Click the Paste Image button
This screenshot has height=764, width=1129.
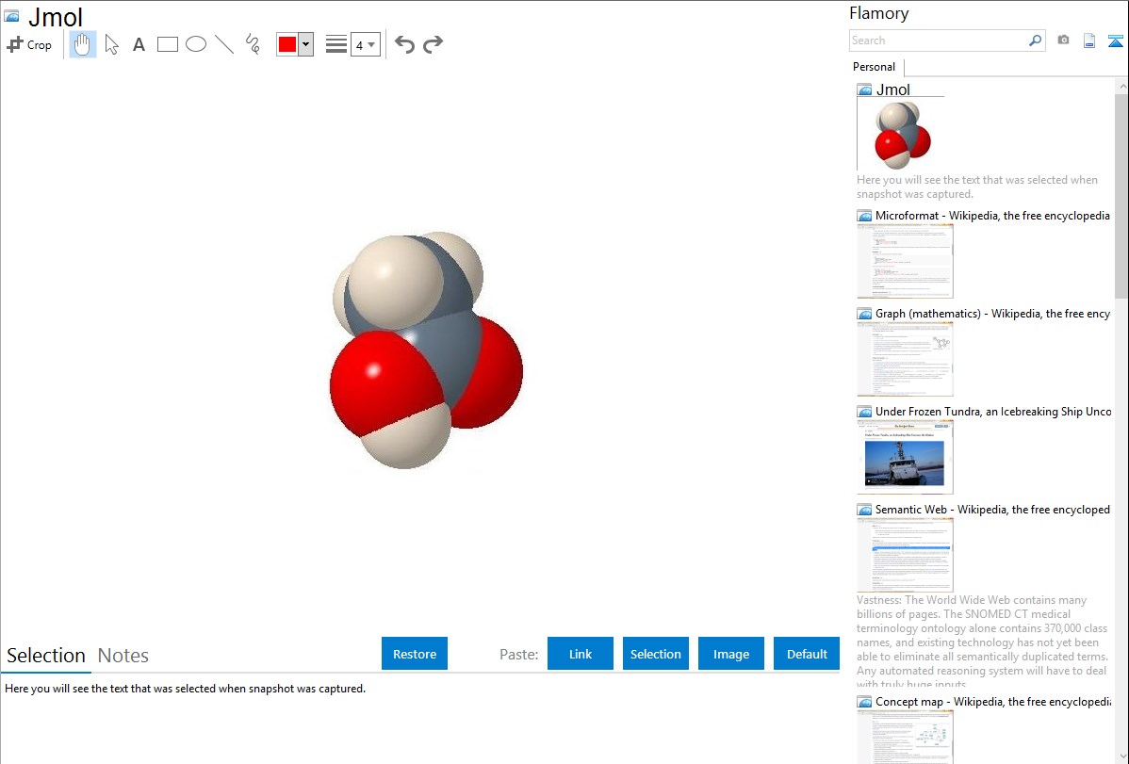tap(730, 654)
